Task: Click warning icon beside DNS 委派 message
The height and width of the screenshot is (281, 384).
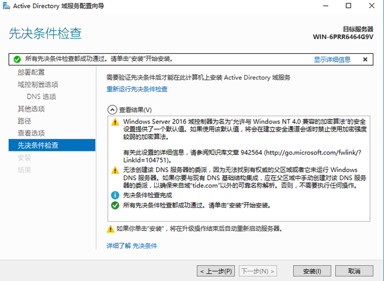Action: coord(115,170)
